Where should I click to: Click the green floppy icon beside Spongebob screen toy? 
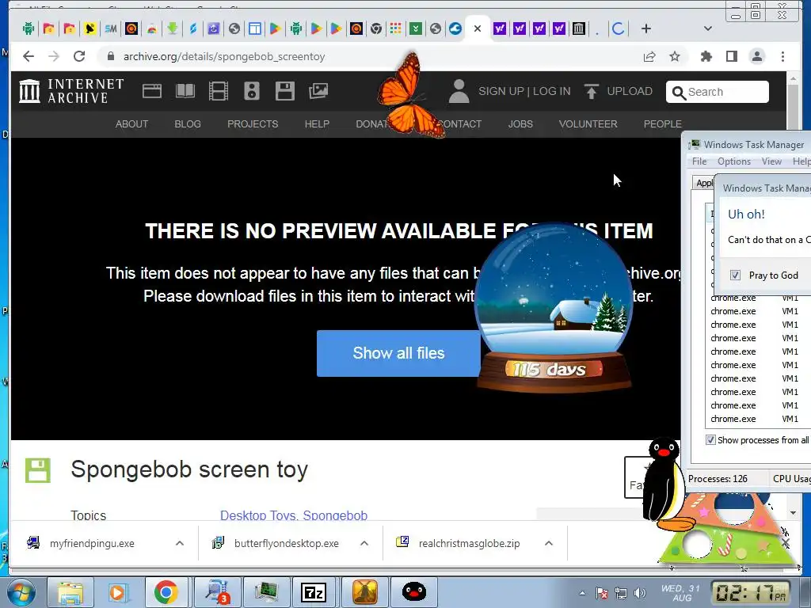pos(38,470)
